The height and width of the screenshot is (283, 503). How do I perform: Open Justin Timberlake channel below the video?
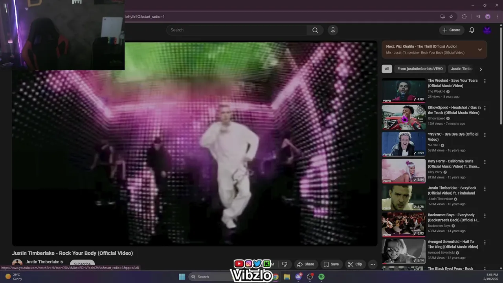pyautogui.click(x=42, y=262)
